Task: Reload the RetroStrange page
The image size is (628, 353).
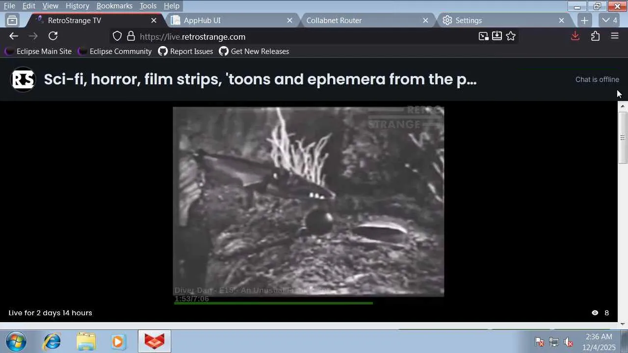Action: [x=53, y=36]
